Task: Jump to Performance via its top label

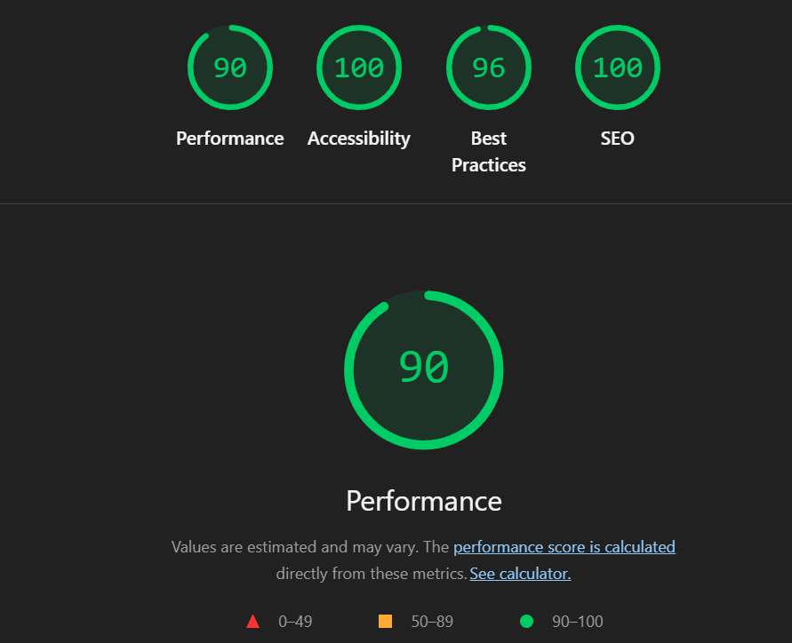Action: (229, 139)
